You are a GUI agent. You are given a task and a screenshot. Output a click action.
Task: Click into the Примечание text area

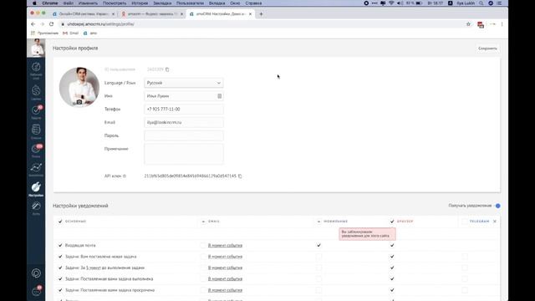tap(184, 154)
